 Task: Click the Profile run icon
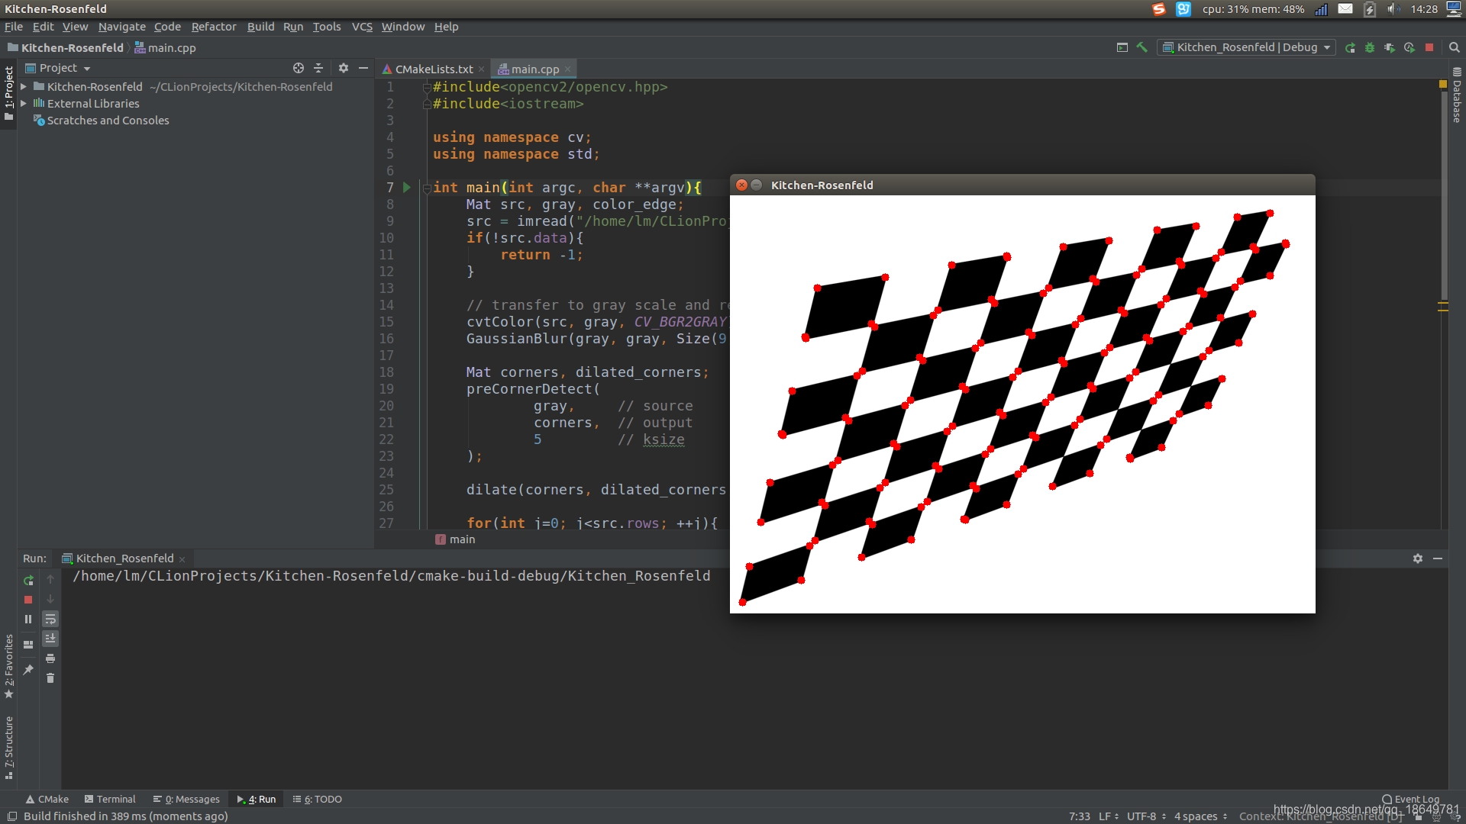pyautogui.click(x=1409, y=47)
